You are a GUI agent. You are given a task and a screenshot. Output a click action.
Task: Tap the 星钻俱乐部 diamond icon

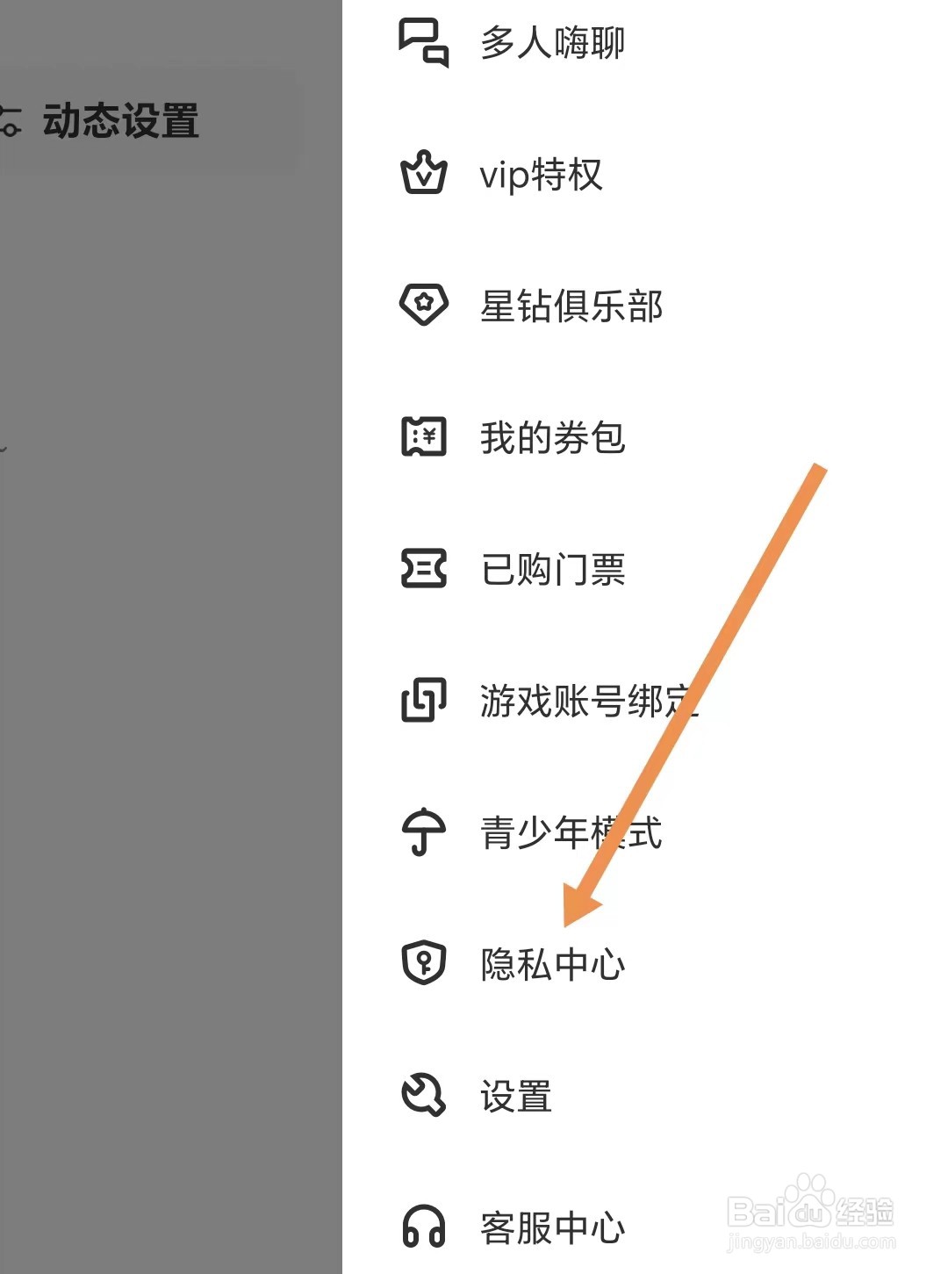(x=424, y=305)
